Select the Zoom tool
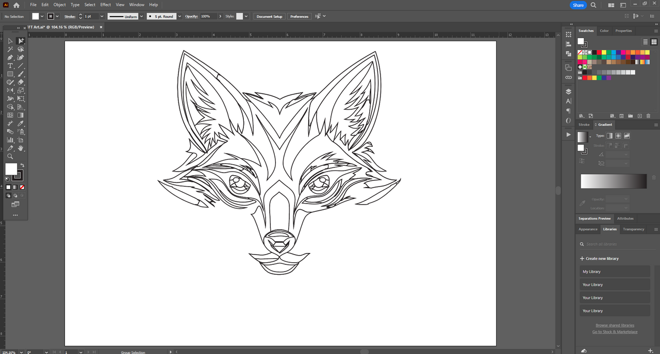The height and width of the screenshot is (354, 660). tap(10, 157)
